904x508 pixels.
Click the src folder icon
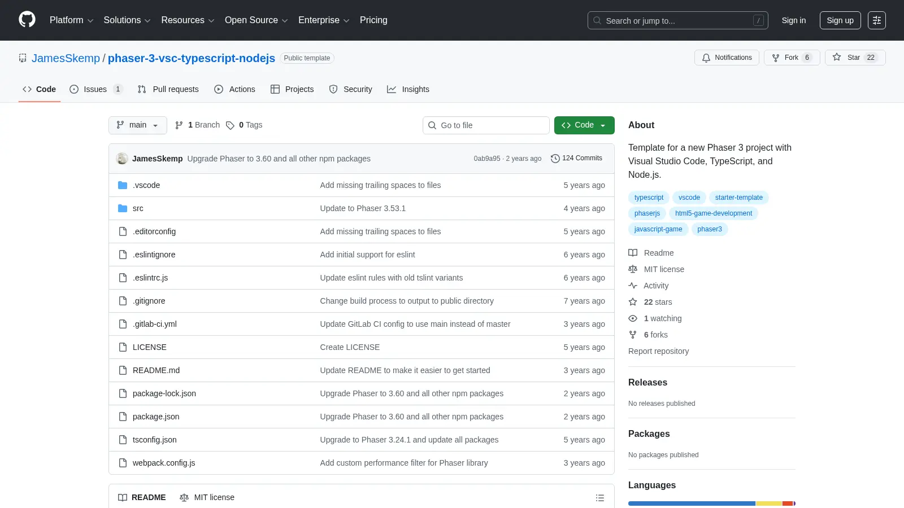123,208
